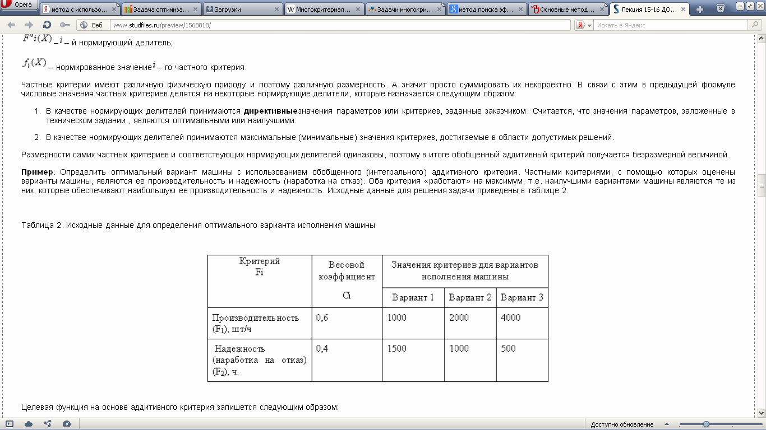
Task: Click the search magnifier icon
Action: tap(755, 25)
